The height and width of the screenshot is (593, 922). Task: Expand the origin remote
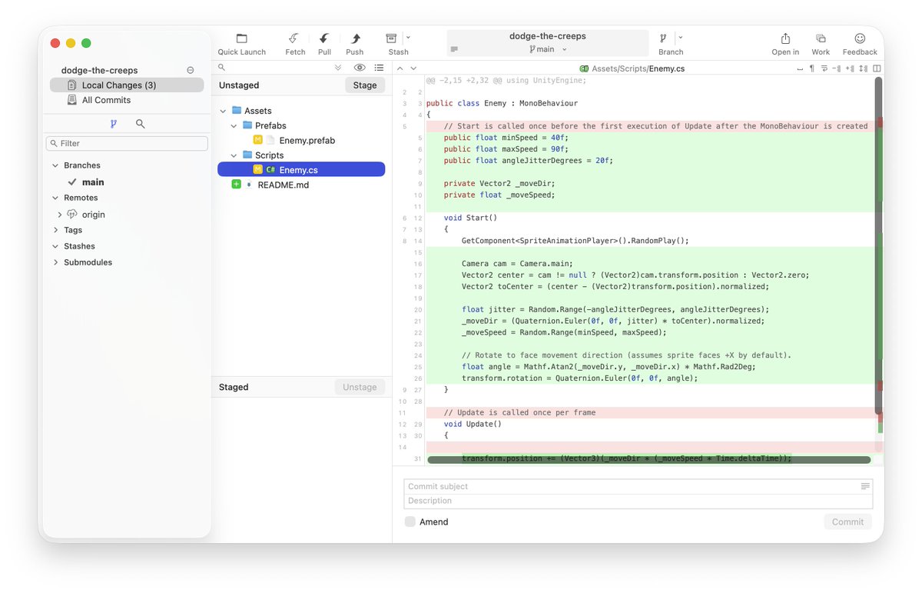coord(60,215)
